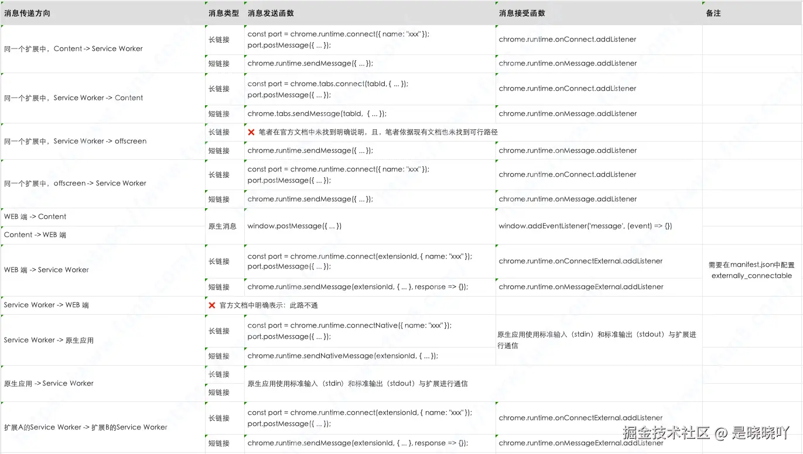Click the 原生消息 message type cell
The height and width of the screenshot is (454, 803).
[x=224, y=226]
